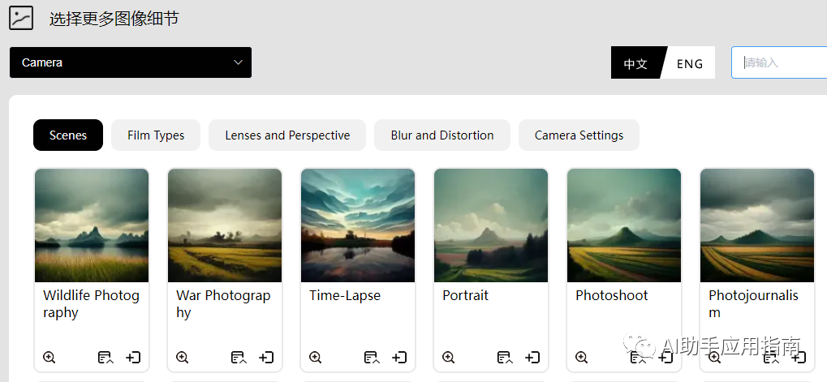Click the magnifier icon on Photoshoot card
827x382 pixels.
coord(581,357)
